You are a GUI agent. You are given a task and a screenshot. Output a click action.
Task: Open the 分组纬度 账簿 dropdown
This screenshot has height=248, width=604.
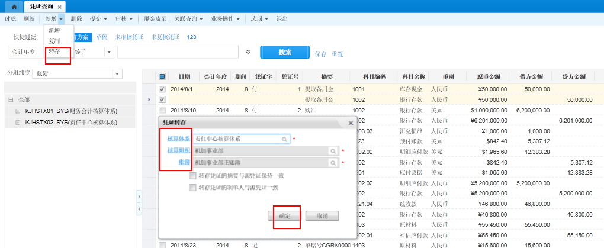click(x=116, y=74)
